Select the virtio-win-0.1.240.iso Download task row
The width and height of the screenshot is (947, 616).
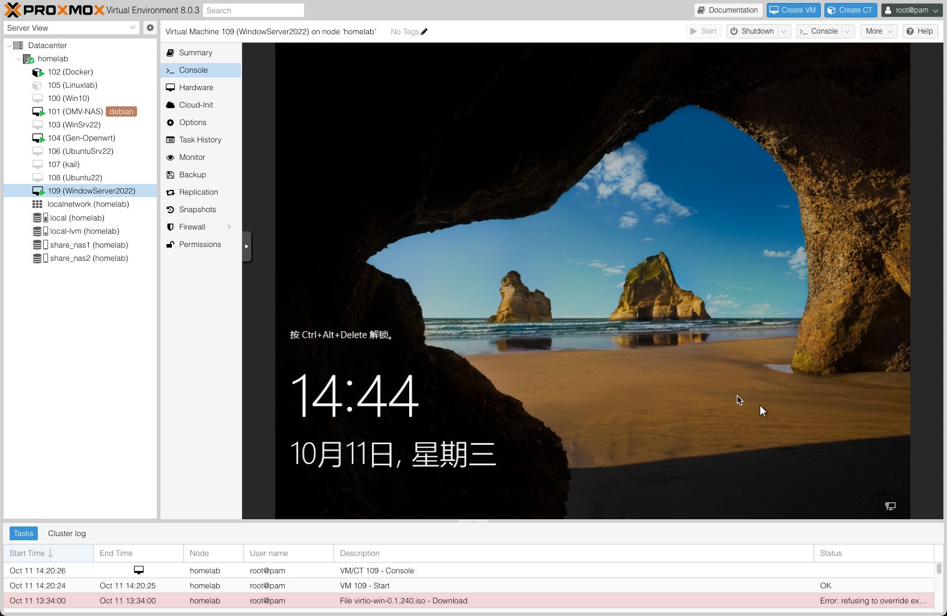pos(469,600)
